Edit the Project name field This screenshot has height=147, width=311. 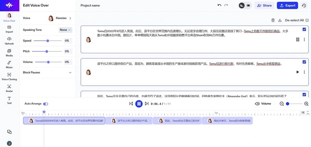90,6
